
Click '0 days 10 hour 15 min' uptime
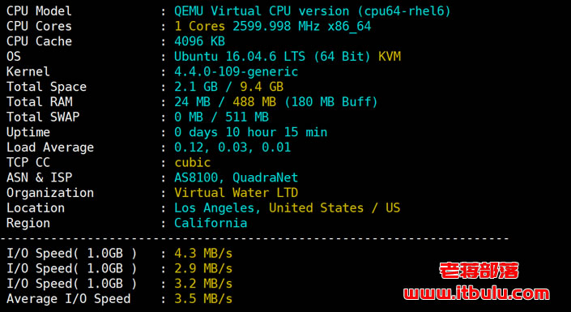point(250,132)
